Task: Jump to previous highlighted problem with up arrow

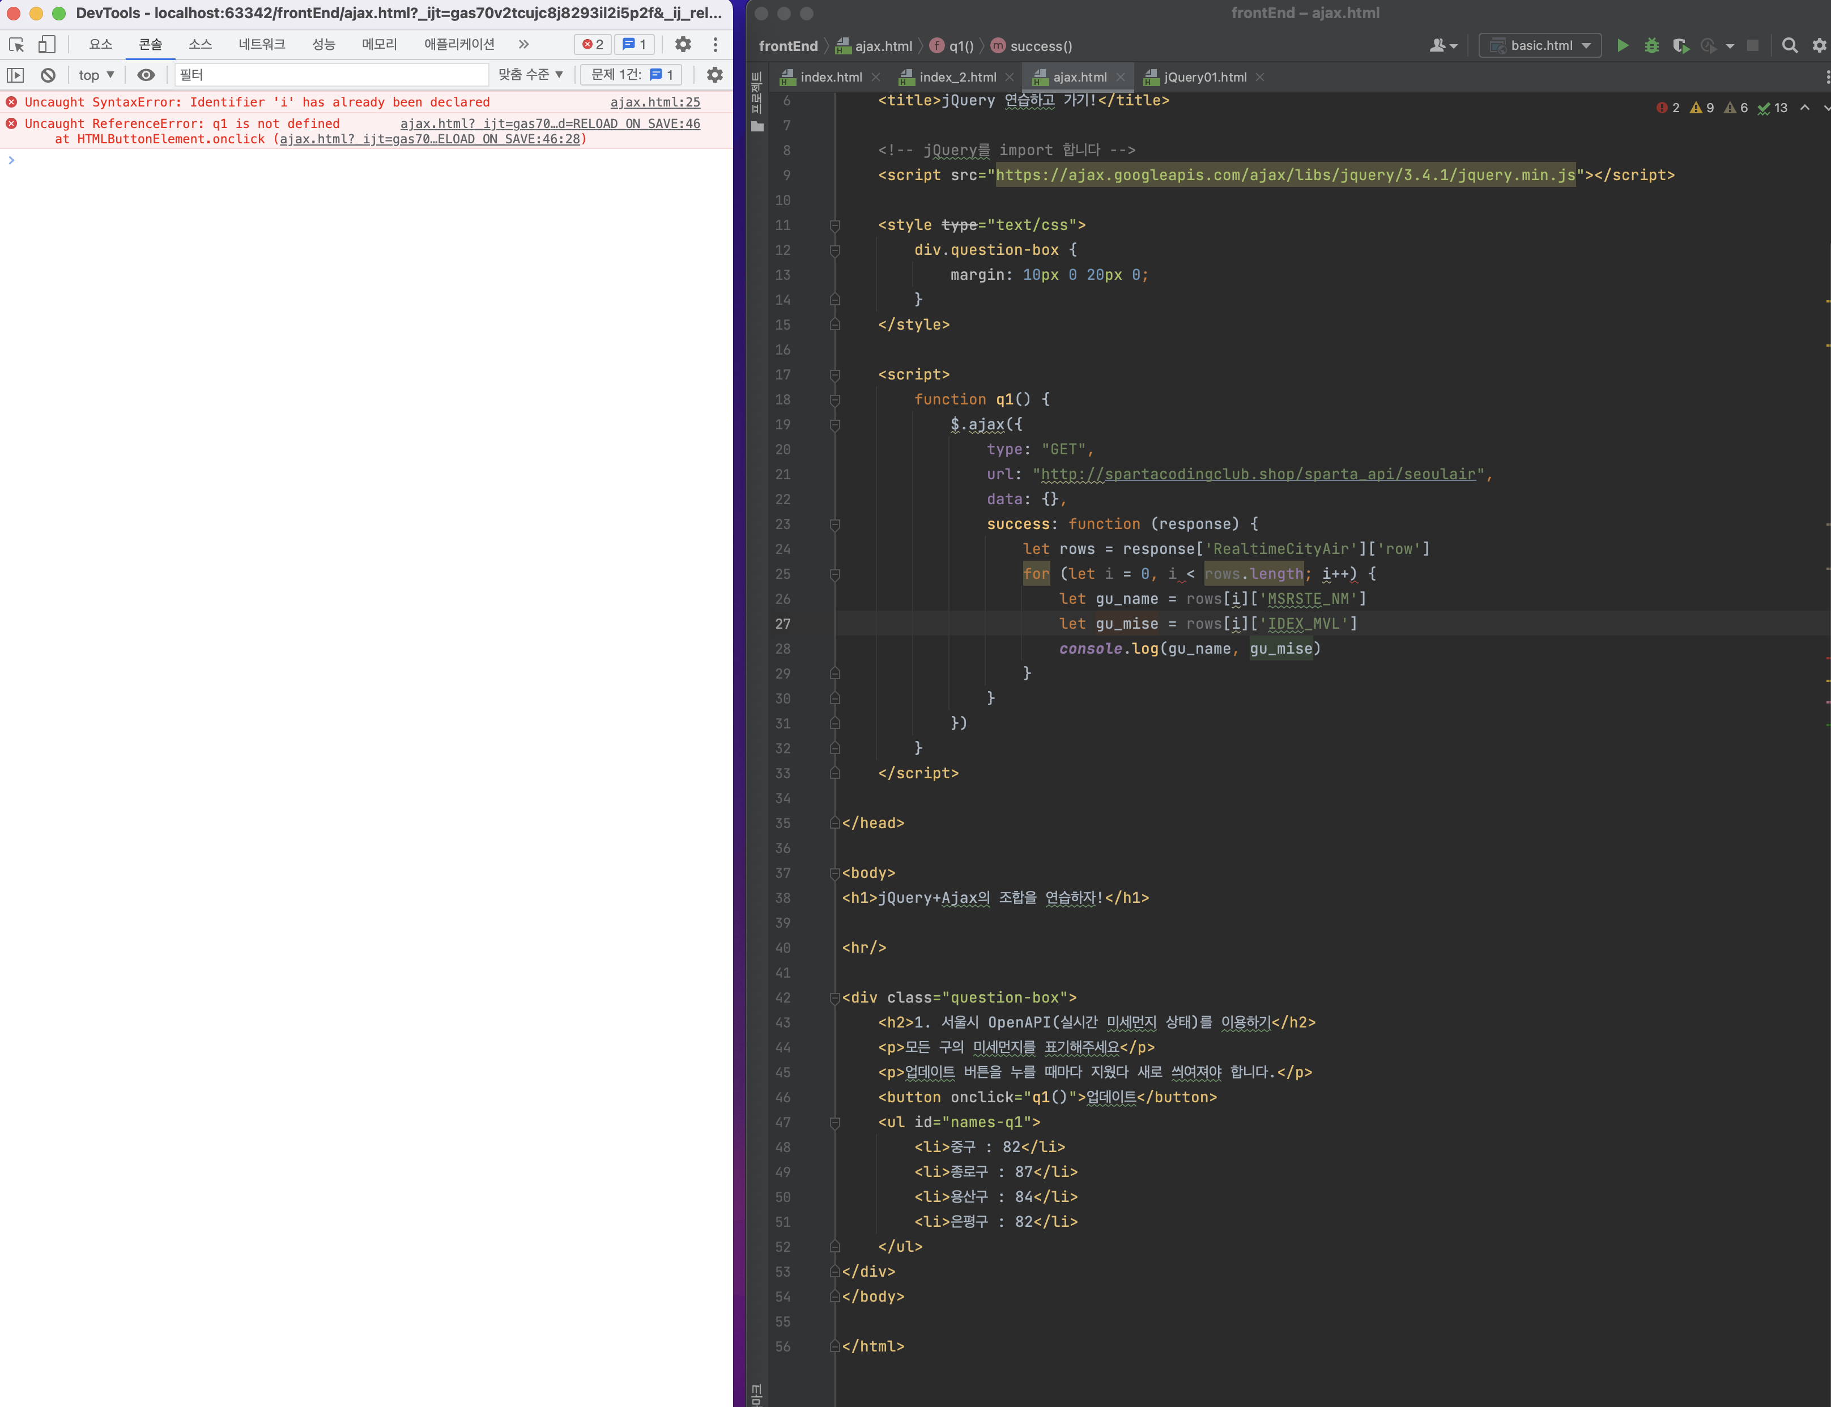Action: pyautogui.click(x=1805, y=108)
